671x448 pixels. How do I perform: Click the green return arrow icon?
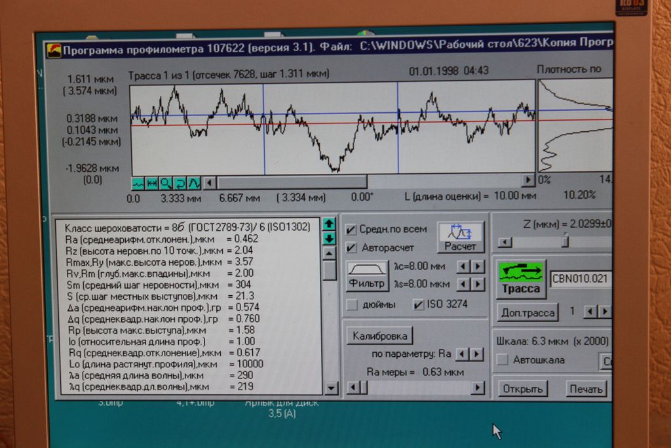point(180,184)
